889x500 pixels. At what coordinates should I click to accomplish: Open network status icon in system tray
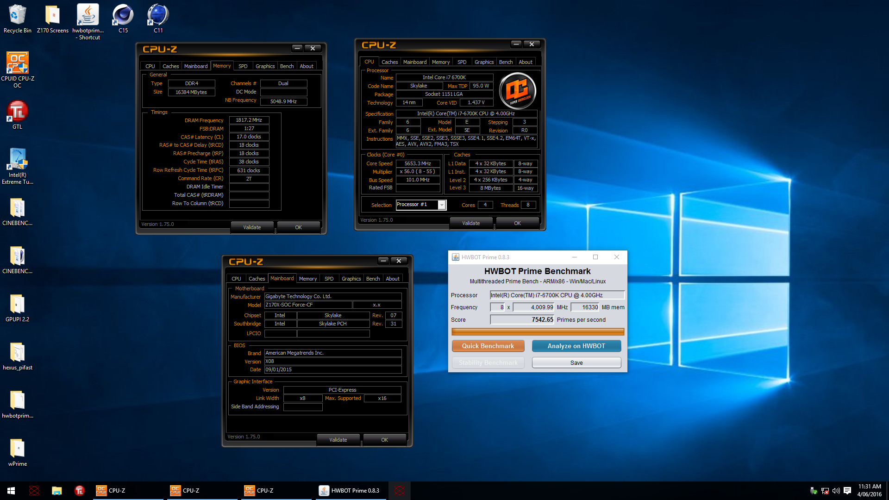coord(825,491)
